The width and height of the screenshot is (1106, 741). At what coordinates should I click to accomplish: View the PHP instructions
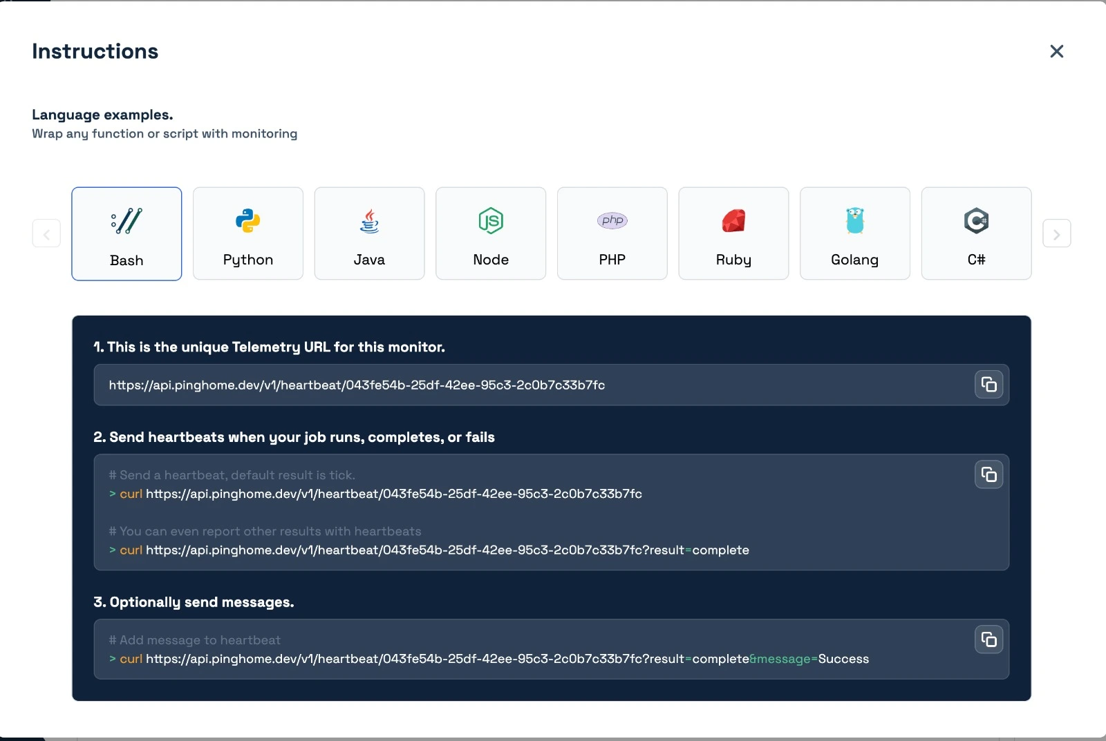click(x=611, y=233)
